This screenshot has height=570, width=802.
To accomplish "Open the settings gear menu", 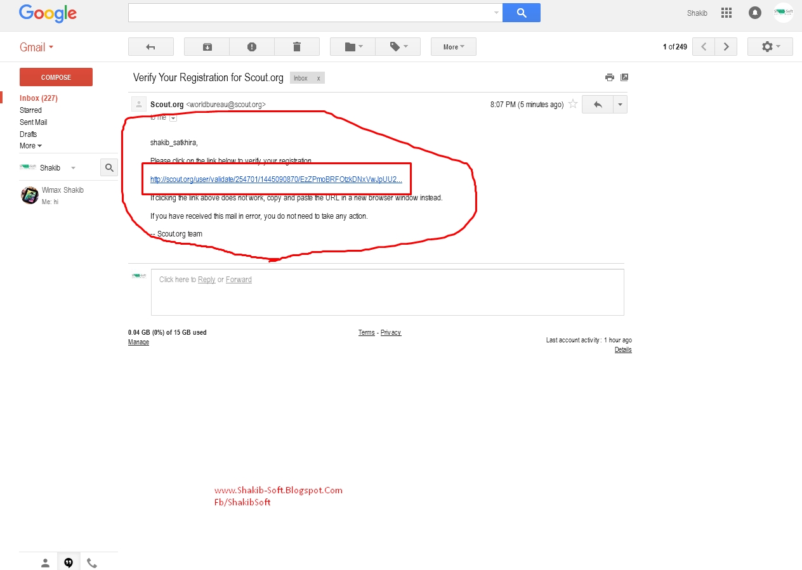I will tap(770, 47).
